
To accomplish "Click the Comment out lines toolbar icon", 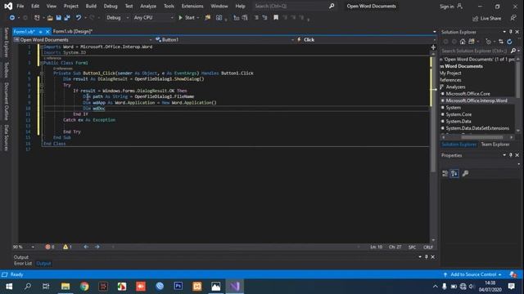I will pyautogui.click(x=256, y=18).
